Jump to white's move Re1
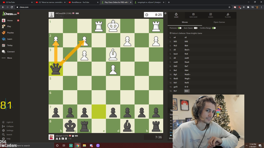264x148 pixels. coord(175,91)
